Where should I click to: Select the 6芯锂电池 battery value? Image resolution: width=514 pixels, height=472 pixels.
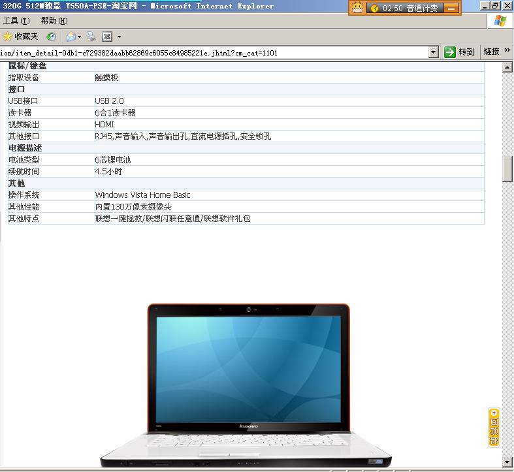(113, 160)
